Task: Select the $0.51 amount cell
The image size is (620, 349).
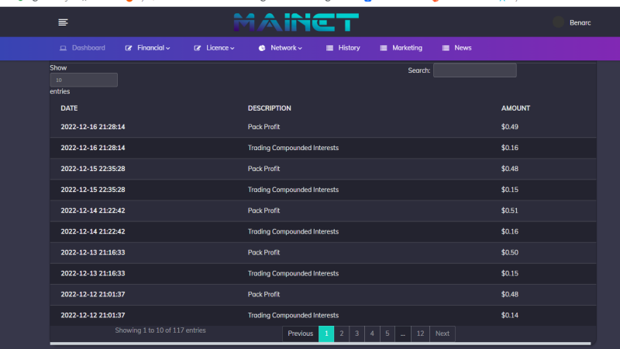Action: tap(510, 210)
